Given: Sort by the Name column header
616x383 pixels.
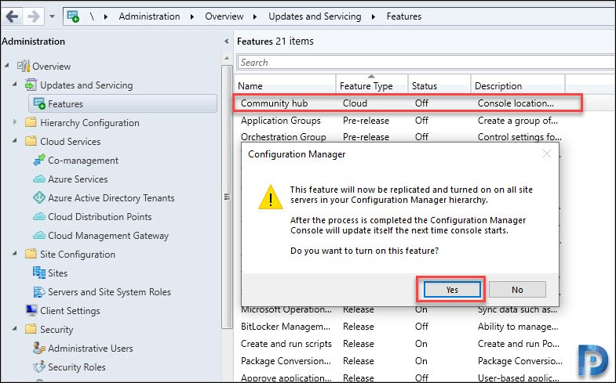Looking at the screenshot, I should (285, 86).
